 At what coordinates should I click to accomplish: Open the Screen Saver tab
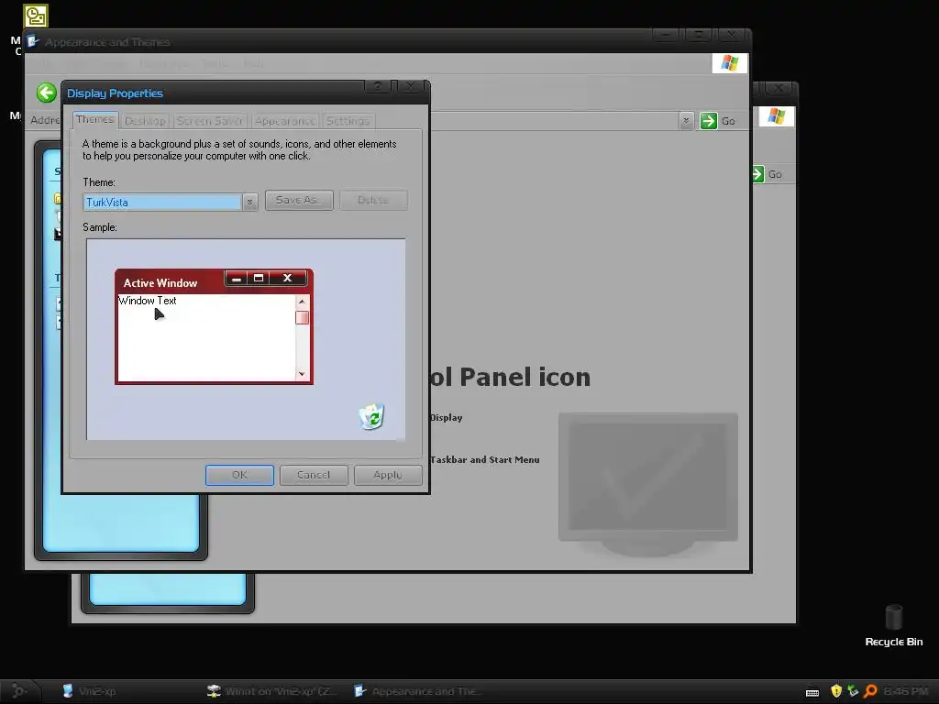[210, 121]
